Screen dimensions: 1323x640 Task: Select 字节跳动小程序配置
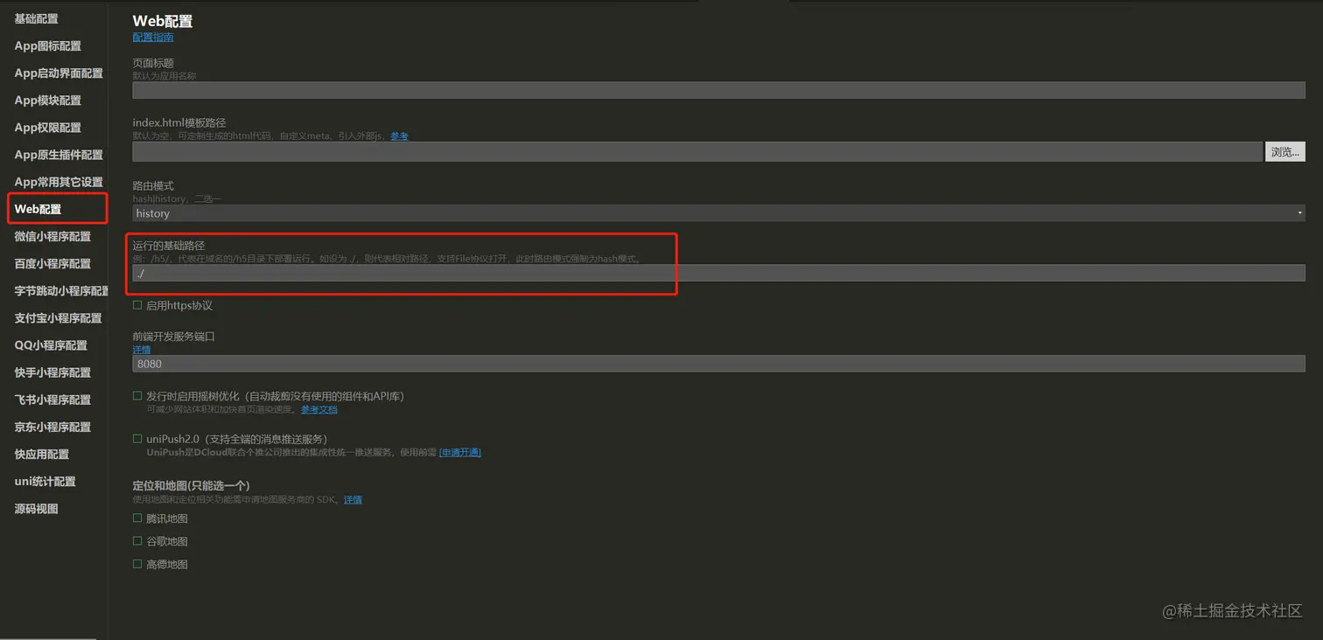point(61,290)
